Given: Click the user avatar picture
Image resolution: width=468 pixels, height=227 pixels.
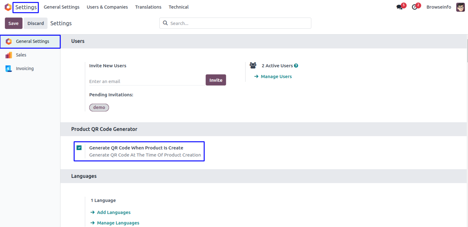Looking at the screenshot, I should click(x=460, y=7).
